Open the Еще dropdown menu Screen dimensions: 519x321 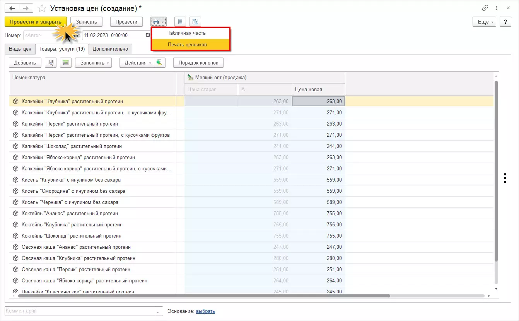click(484, 22)
